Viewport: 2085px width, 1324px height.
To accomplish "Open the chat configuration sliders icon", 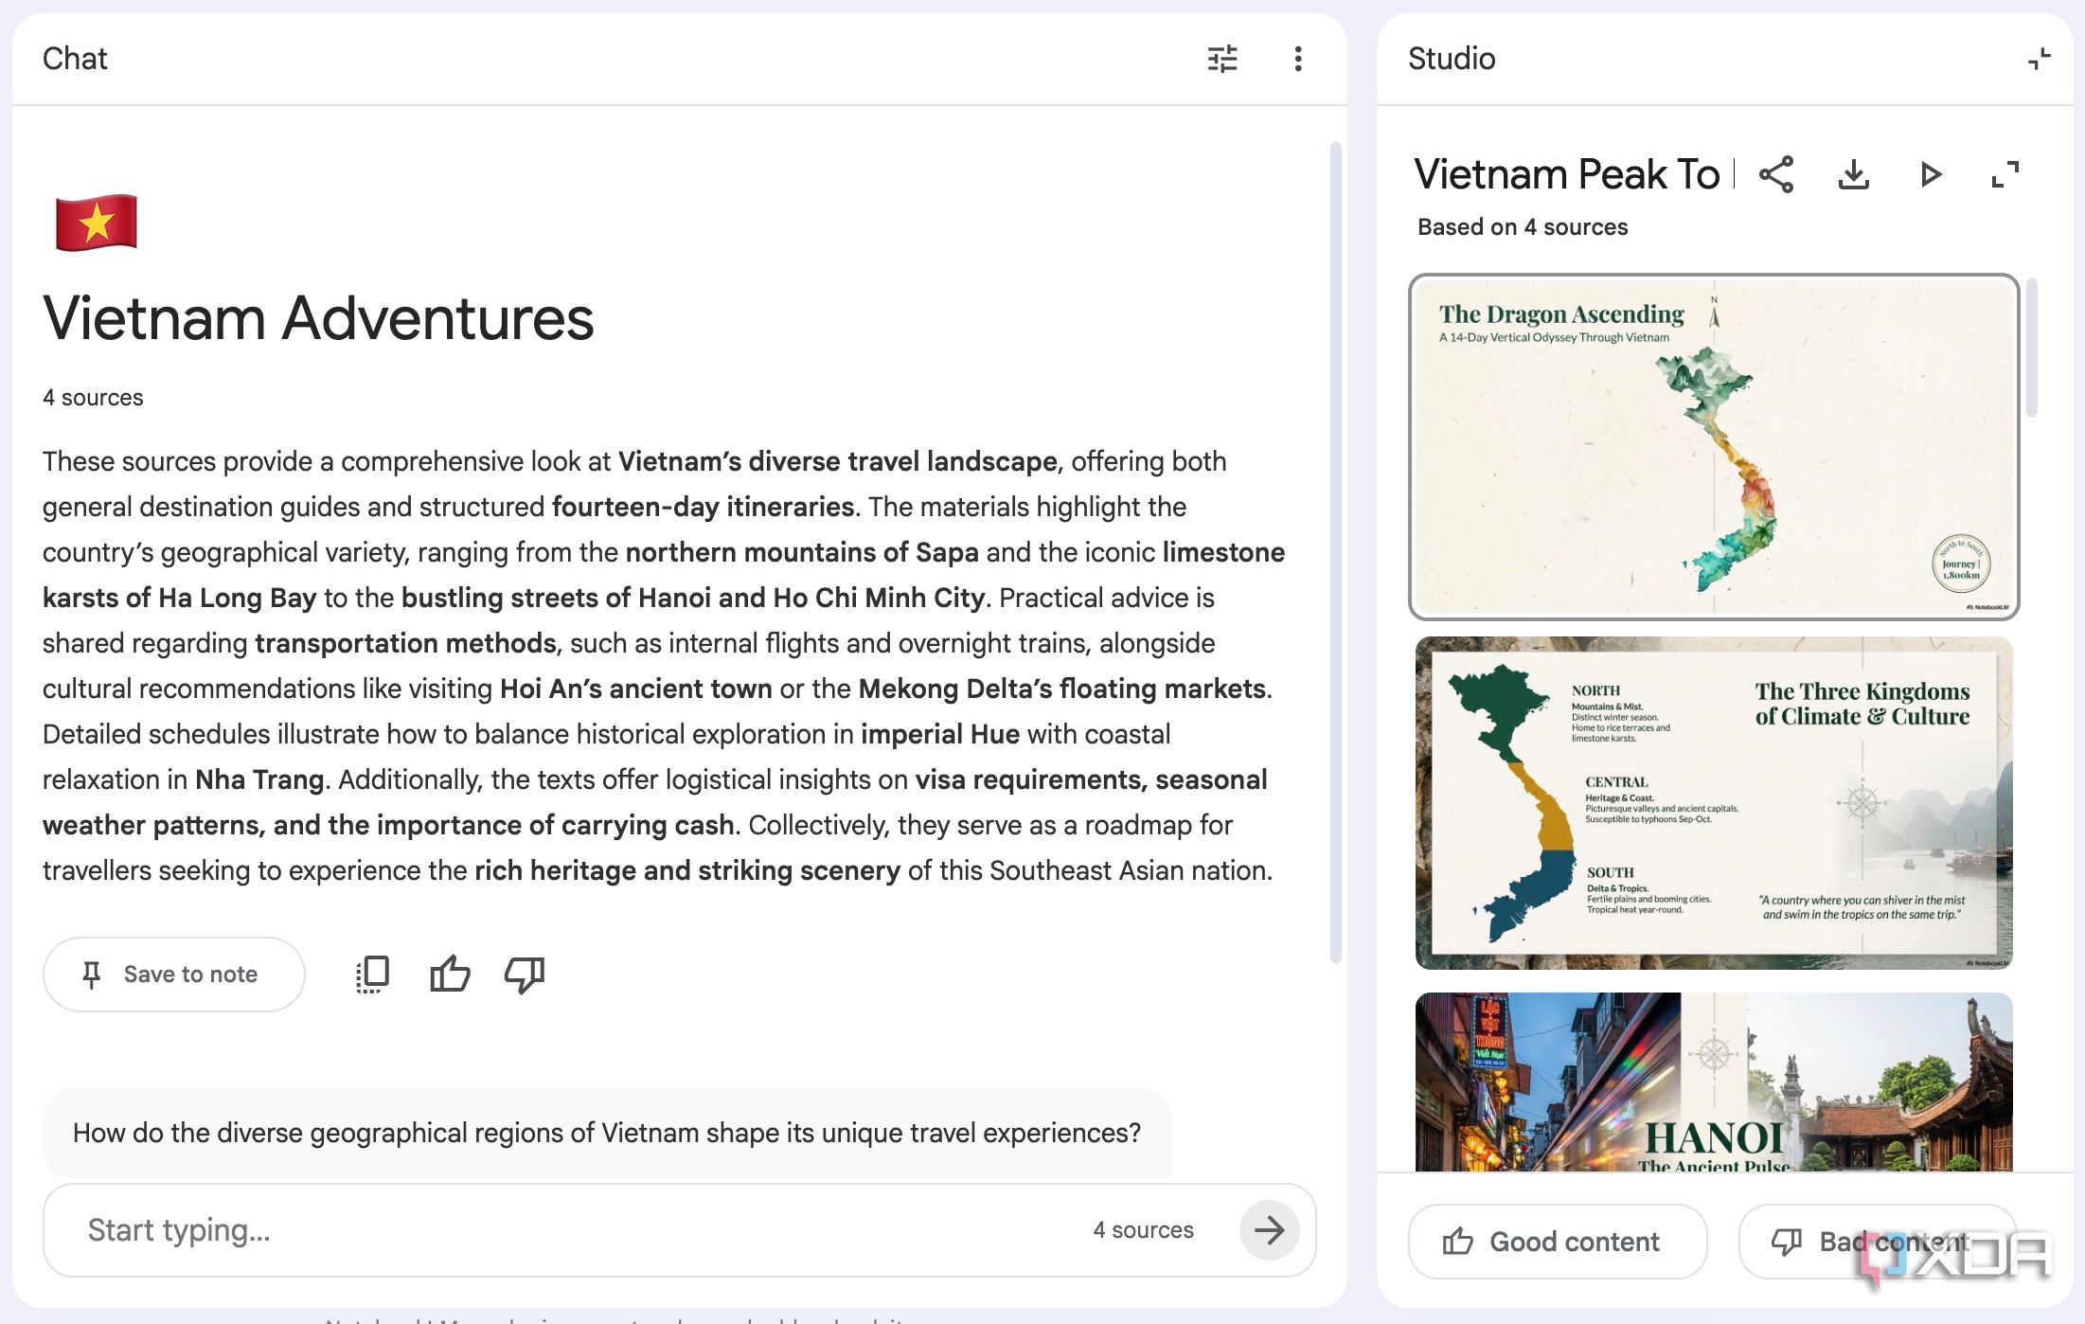I will click(1222, 59).
